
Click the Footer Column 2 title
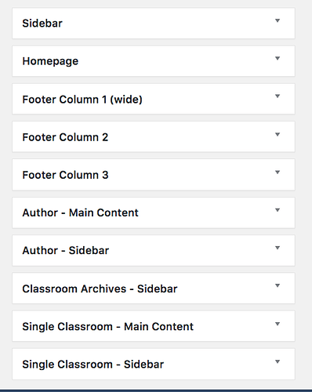click(x=65, y=137)
